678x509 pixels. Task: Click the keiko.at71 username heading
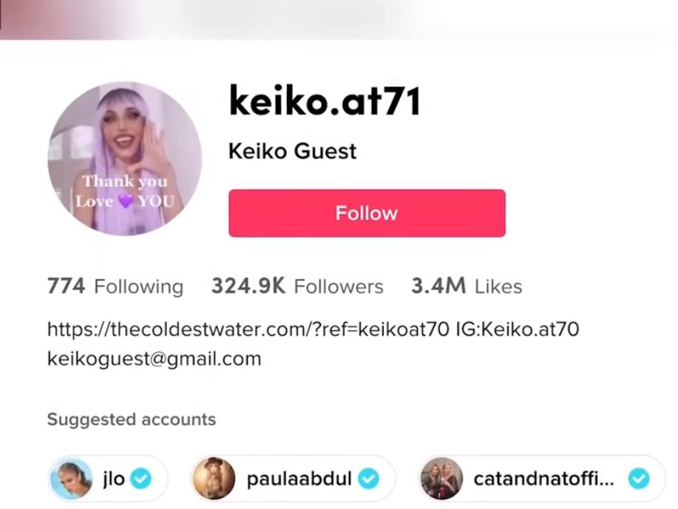click(325, 101)
